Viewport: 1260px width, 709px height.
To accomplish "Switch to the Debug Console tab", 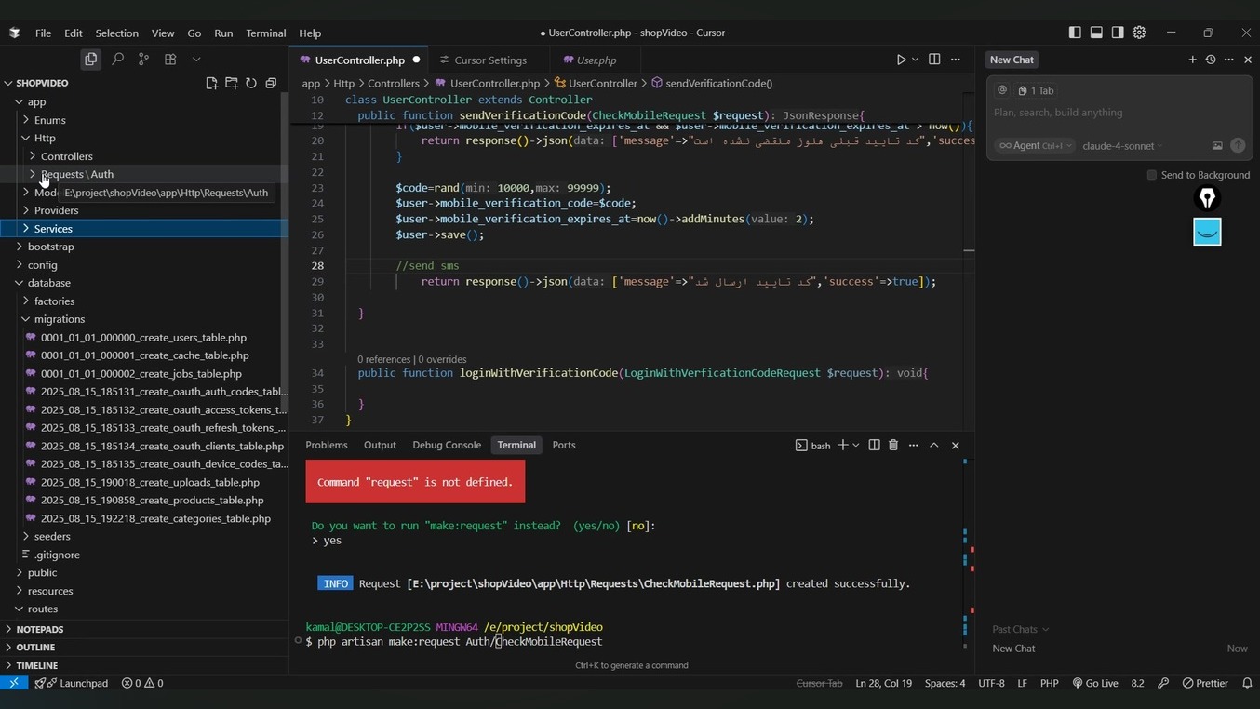I will [446, 446].
